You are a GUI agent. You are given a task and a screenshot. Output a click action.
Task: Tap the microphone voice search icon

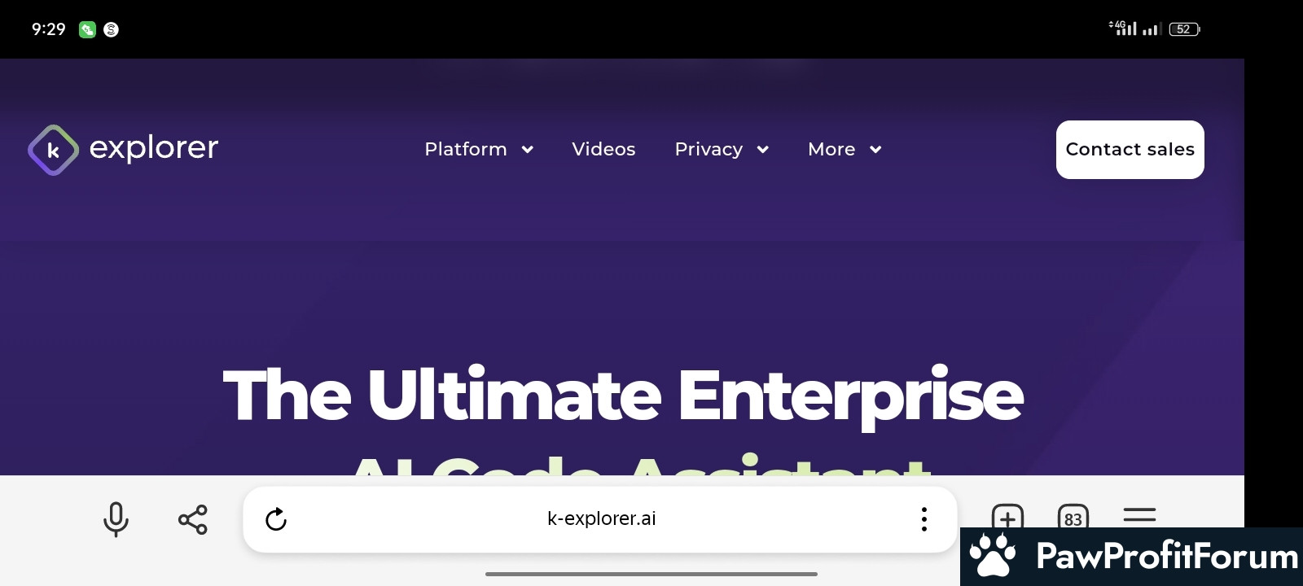coord(116,519)
